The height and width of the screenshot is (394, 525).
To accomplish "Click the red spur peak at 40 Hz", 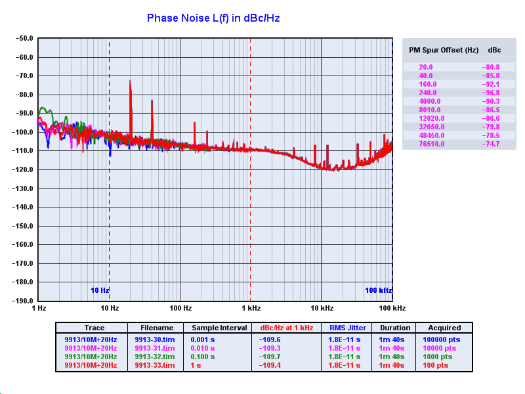I will [x=152, y=119].
